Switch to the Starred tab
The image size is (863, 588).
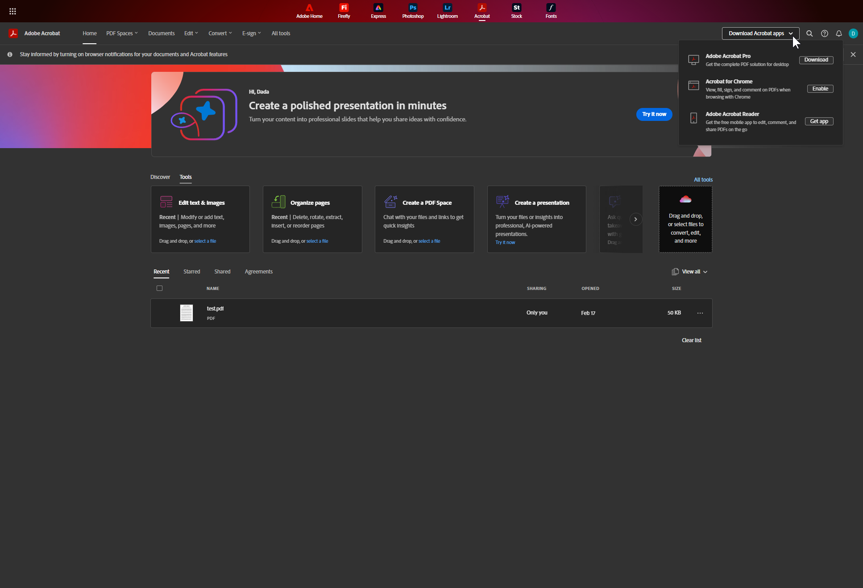(191, 272)
